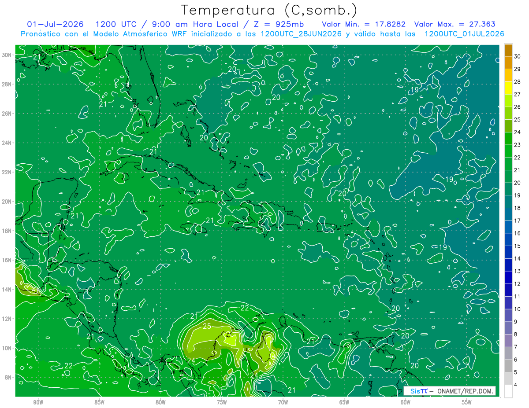Click the 65W longitude axis label
529x408 pixels.
click(344, 402)
